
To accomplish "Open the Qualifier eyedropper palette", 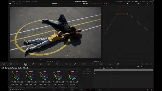I will point(75,64).
